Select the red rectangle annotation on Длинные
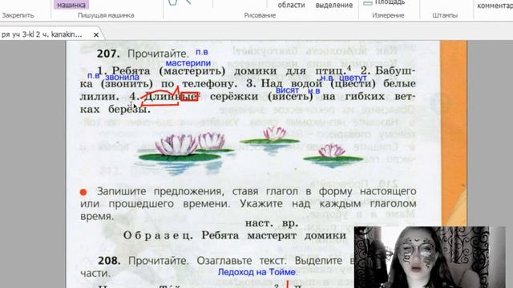Viewport: 513px width, 288px height. pos(189,97)
